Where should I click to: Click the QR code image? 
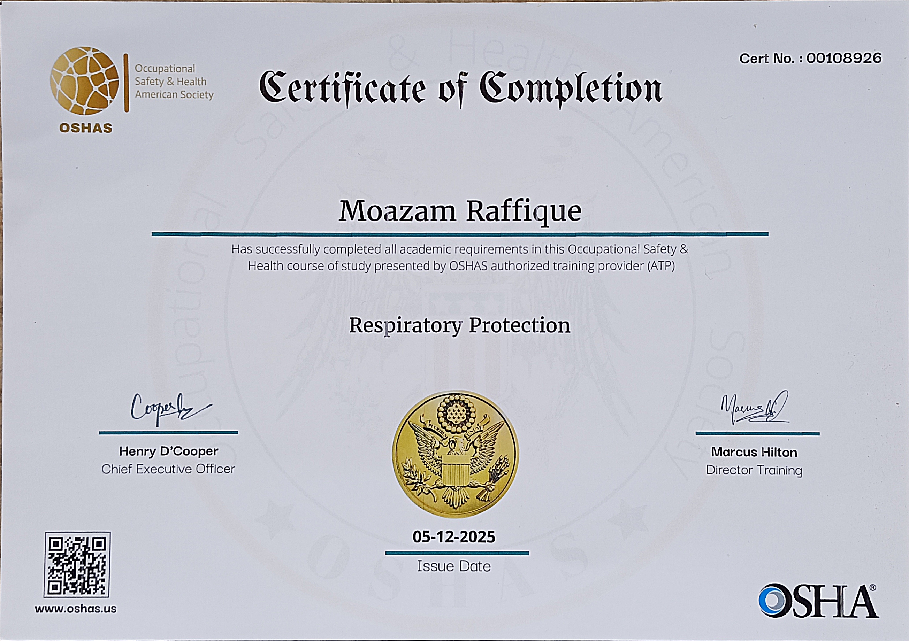point(77,565)
